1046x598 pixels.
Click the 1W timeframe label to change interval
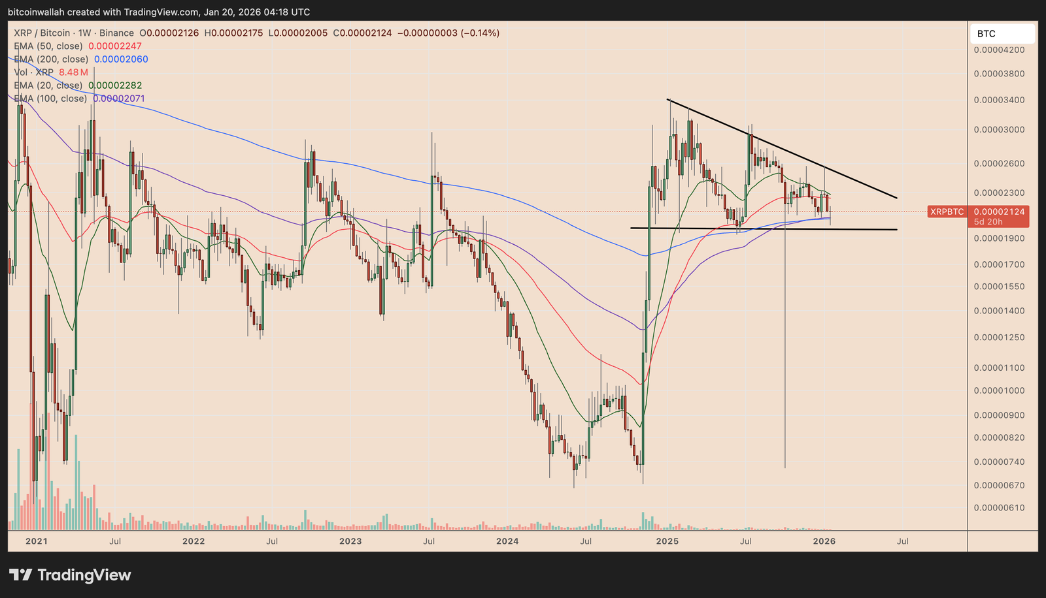tap(86, 33)
